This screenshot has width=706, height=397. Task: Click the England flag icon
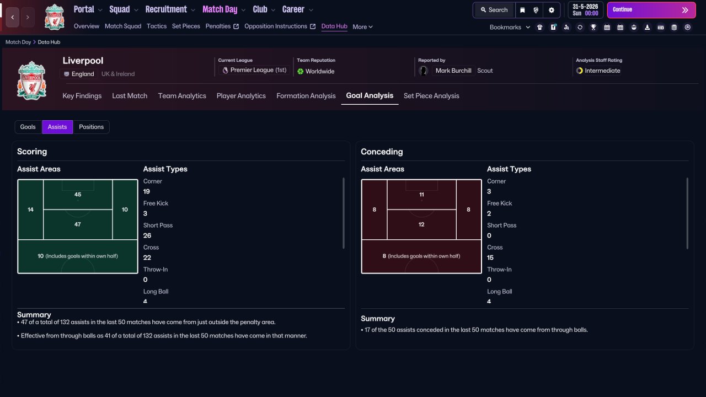click(67, 74)
